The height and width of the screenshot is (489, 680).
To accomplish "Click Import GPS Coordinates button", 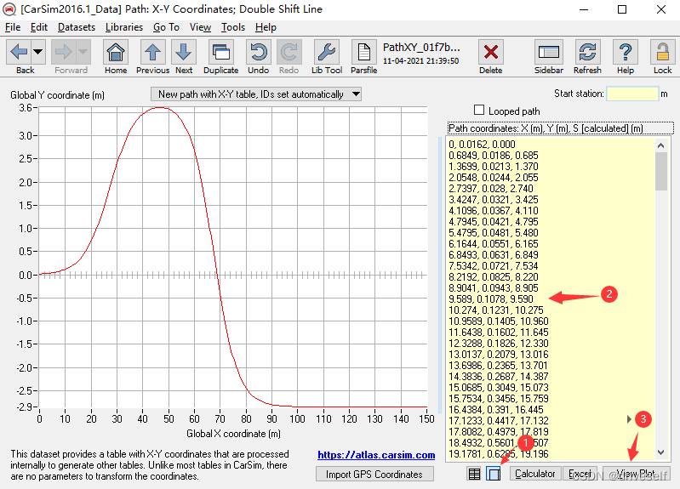I will click(x=374, y=474).
